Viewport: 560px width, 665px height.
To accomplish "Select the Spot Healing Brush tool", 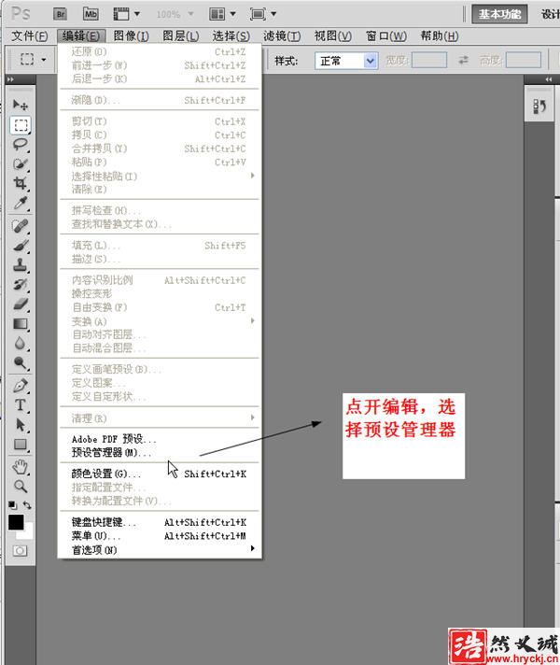I will [20, 226].
